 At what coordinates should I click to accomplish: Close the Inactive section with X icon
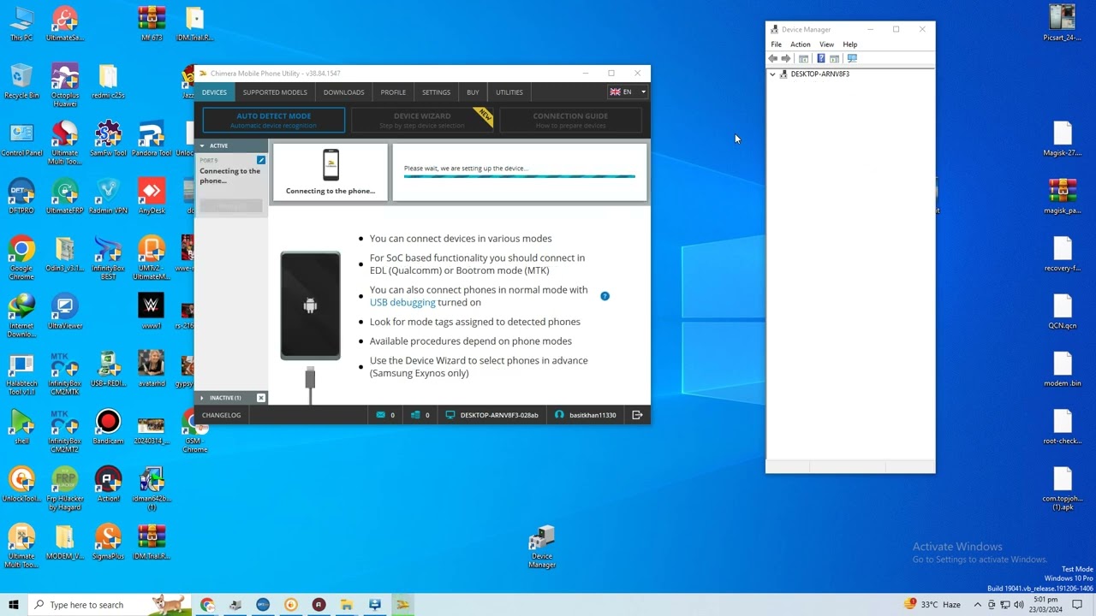point(261,398)
